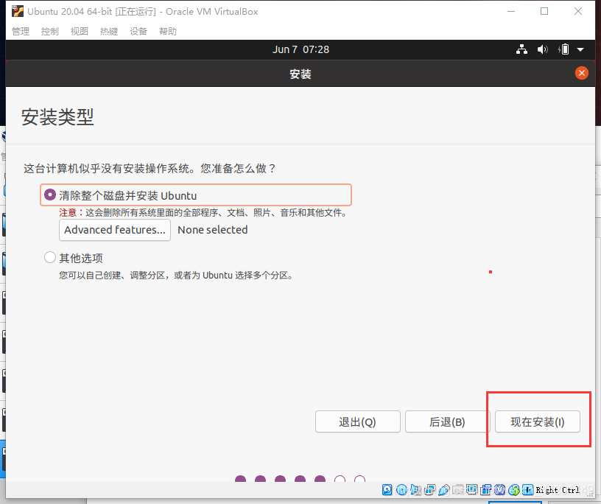Viewport: 601px width, 504px height.
Task: Click the CPU virtualization chip icon
Action: point(500,489)
